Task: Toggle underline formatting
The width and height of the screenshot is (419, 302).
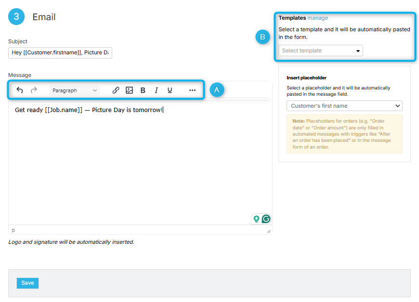Action: click(x=170, y=90)
